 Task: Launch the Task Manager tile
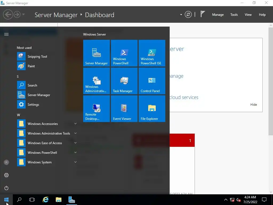click(124, 81)
